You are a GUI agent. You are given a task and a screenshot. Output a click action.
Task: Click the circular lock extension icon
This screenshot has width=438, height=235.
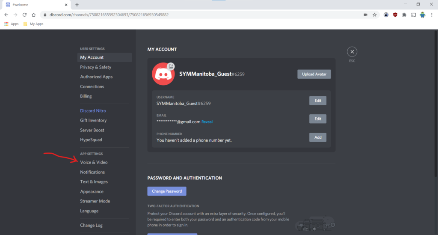(386, 15)
